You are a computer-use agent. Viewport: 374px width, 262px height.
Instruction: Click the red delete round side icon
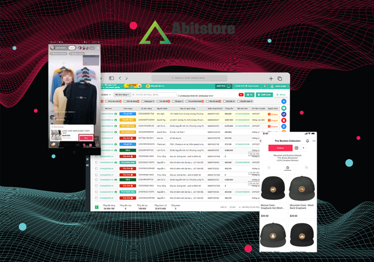[284, 120]
